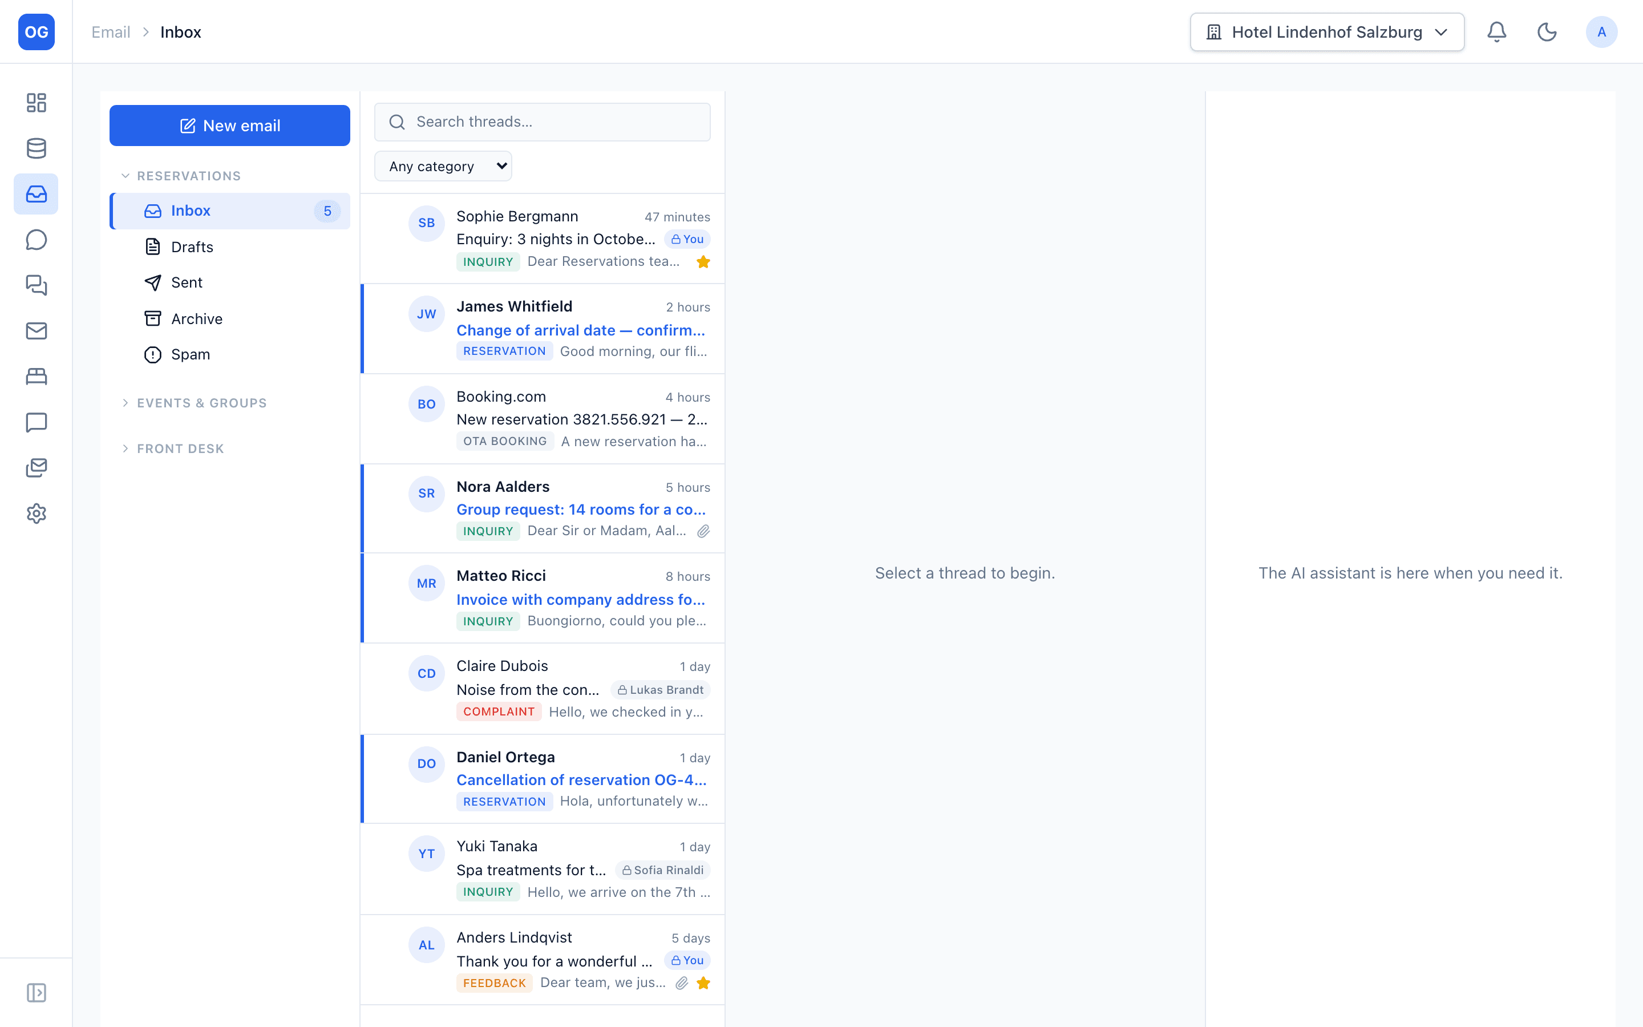Click the star on Sophie Bergmann thread
The image size is (1643, 1027).
click(703, 262)
